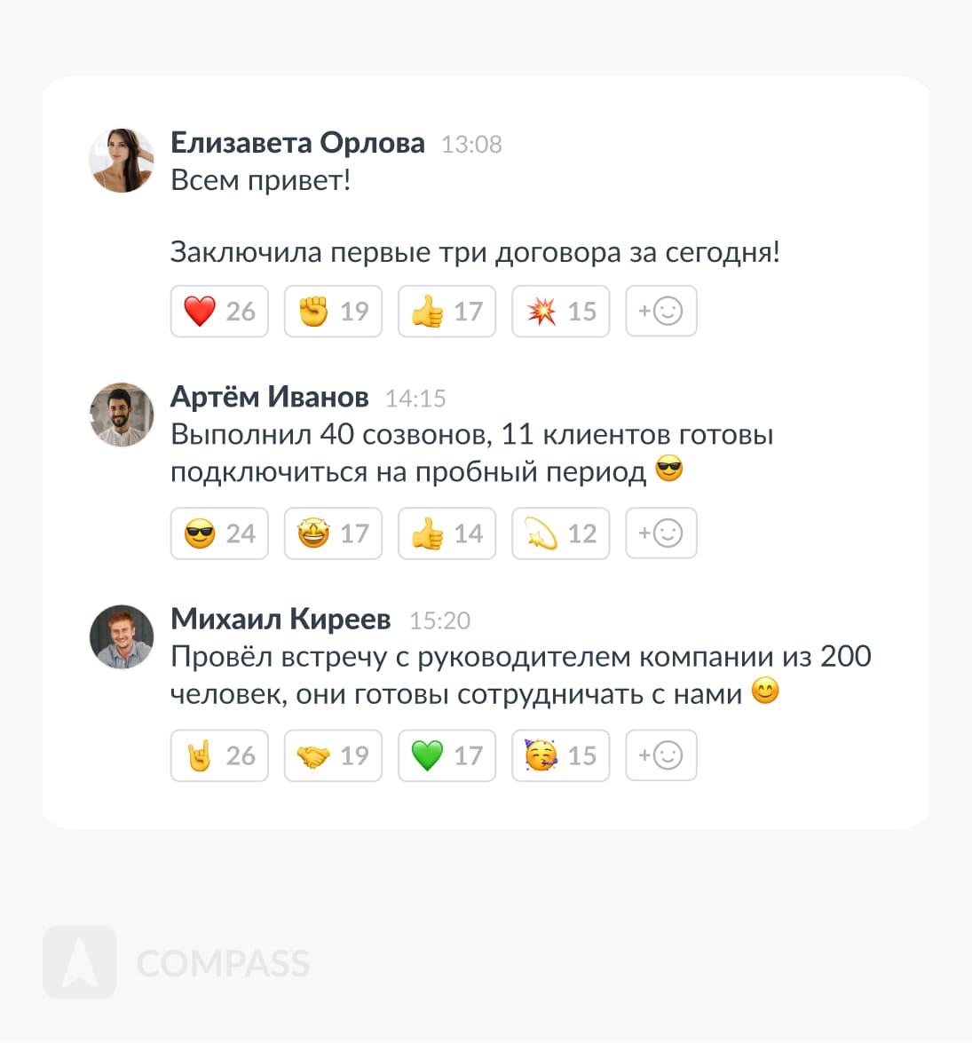Click the name Елизавета Орлова

297,143
